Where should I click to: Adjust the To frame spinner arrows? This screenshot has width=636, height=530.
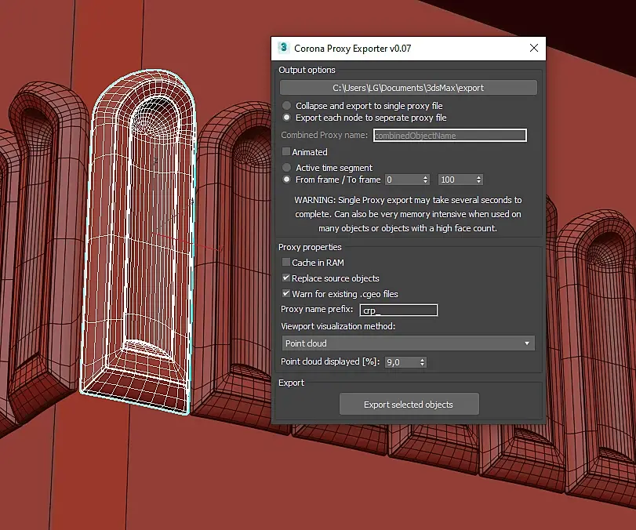479,180
